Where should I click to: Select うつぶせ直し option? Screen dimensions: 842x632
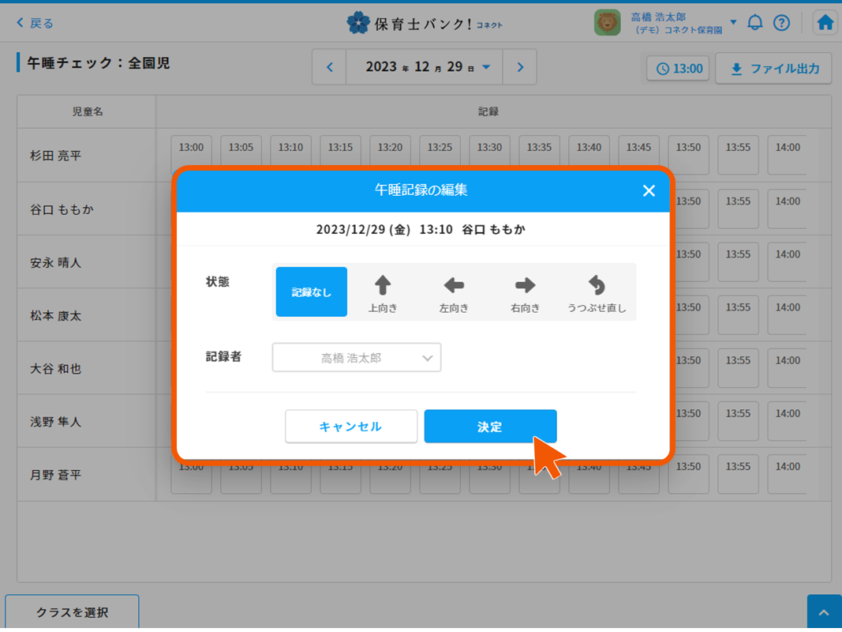coord(597,292)
